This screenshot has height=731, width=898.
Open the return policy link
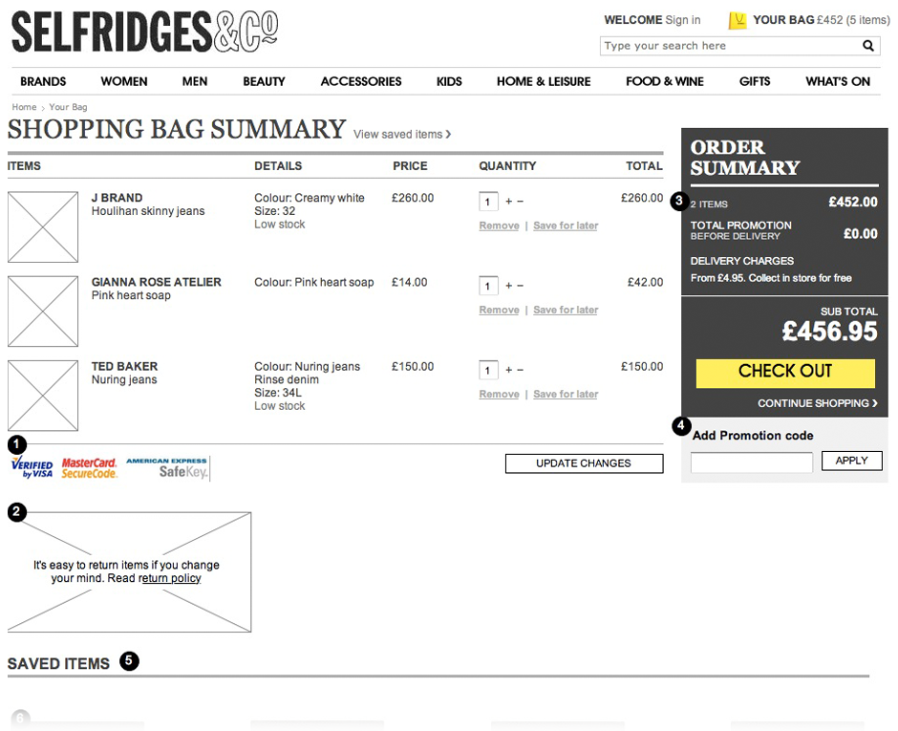tap(169, 578)
